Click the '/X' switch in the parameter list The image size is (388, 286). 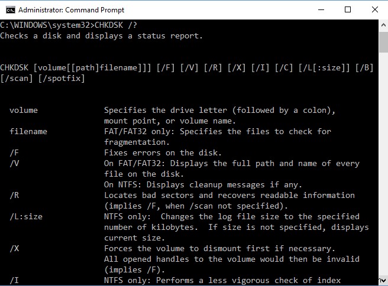click(14, 248)
